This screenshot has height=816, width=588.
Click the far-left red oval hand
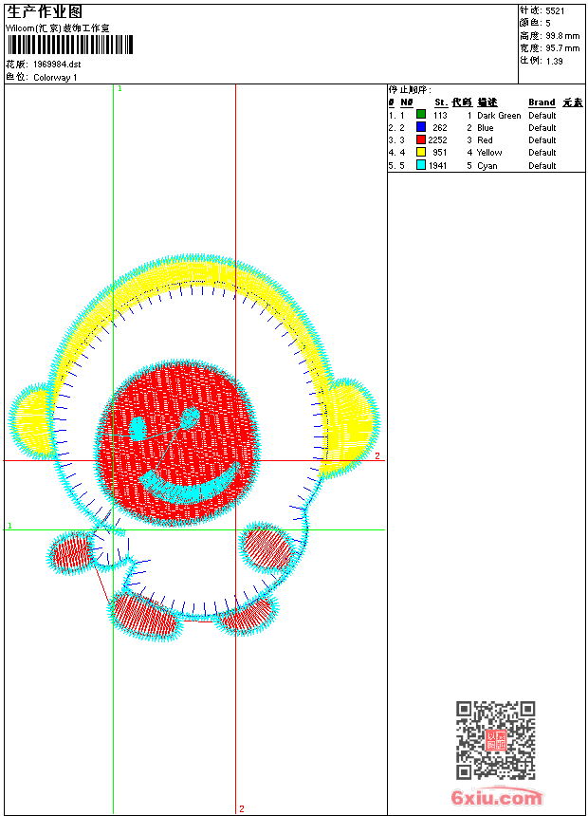pos(71,551)
